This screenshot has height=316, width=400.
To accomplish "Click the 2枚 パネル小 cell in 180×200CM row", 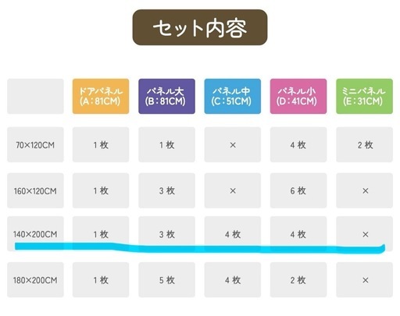I will tap(298, 280).
